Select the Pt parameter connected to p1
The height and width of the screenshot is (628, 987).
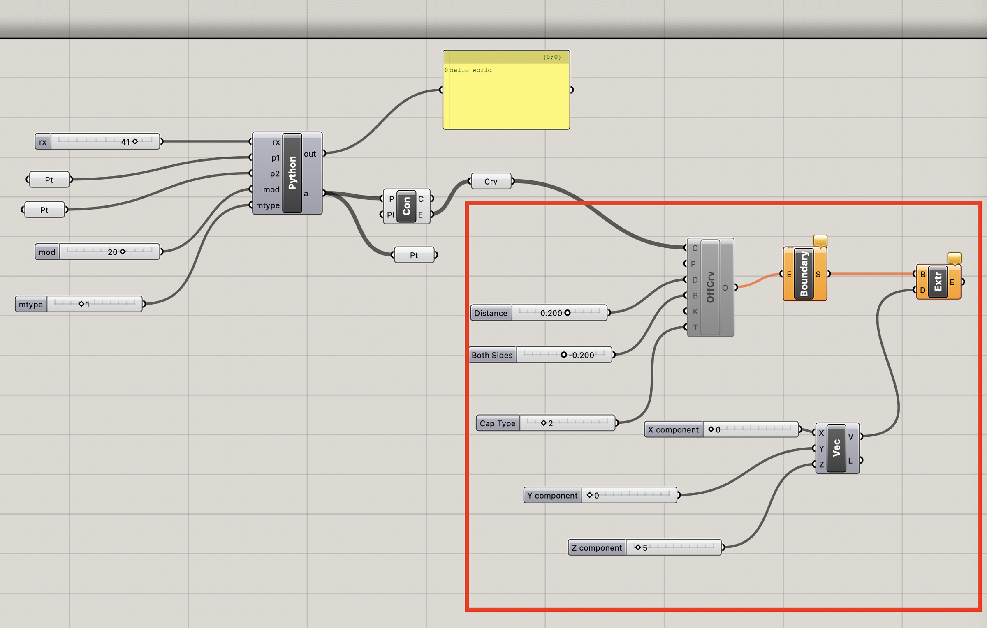(49, 180)
